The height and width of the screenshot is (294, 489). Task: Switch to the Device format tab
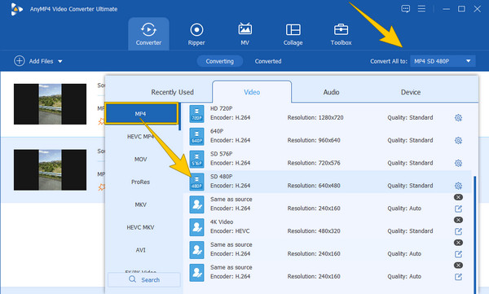tap(411, 92)
